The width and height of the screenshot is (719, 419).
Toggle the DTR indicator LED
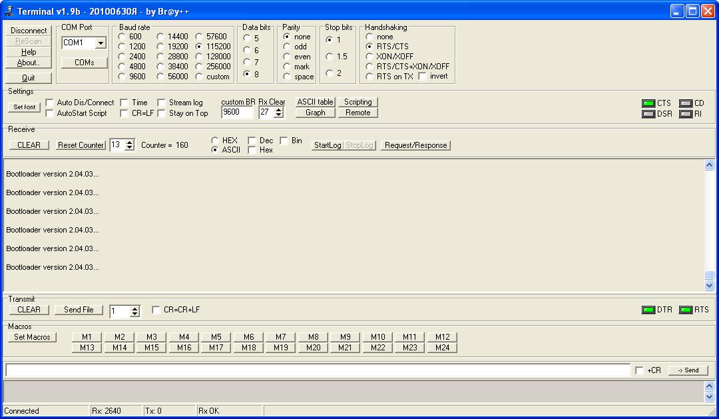[x=648, y=310]
